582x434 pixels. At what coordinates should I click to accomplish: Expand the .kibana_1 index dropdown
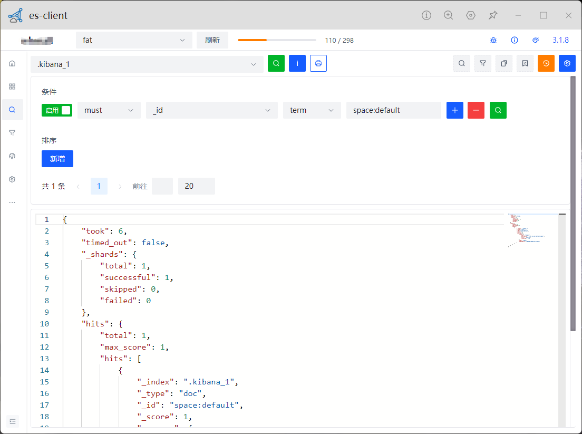(147, 64)
